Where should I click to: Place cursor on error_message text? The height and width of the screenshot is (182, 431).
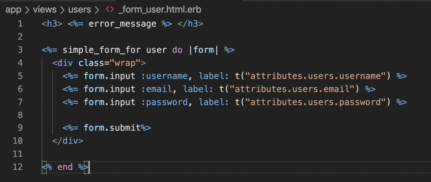pos(122,24)
